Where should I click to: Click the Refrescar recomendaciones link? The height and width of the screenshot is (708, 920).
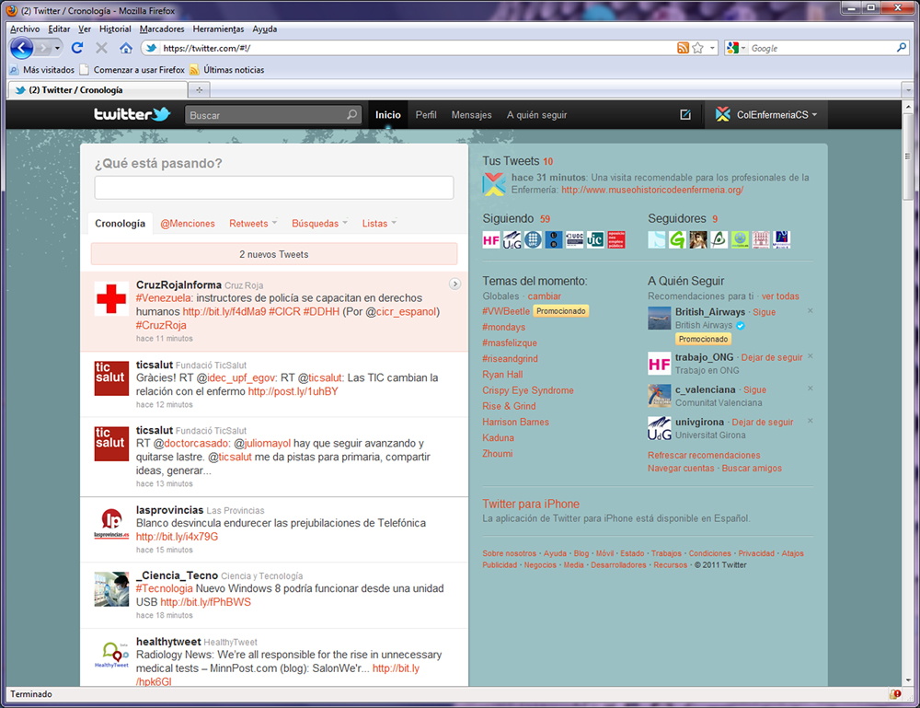point(704,455)
